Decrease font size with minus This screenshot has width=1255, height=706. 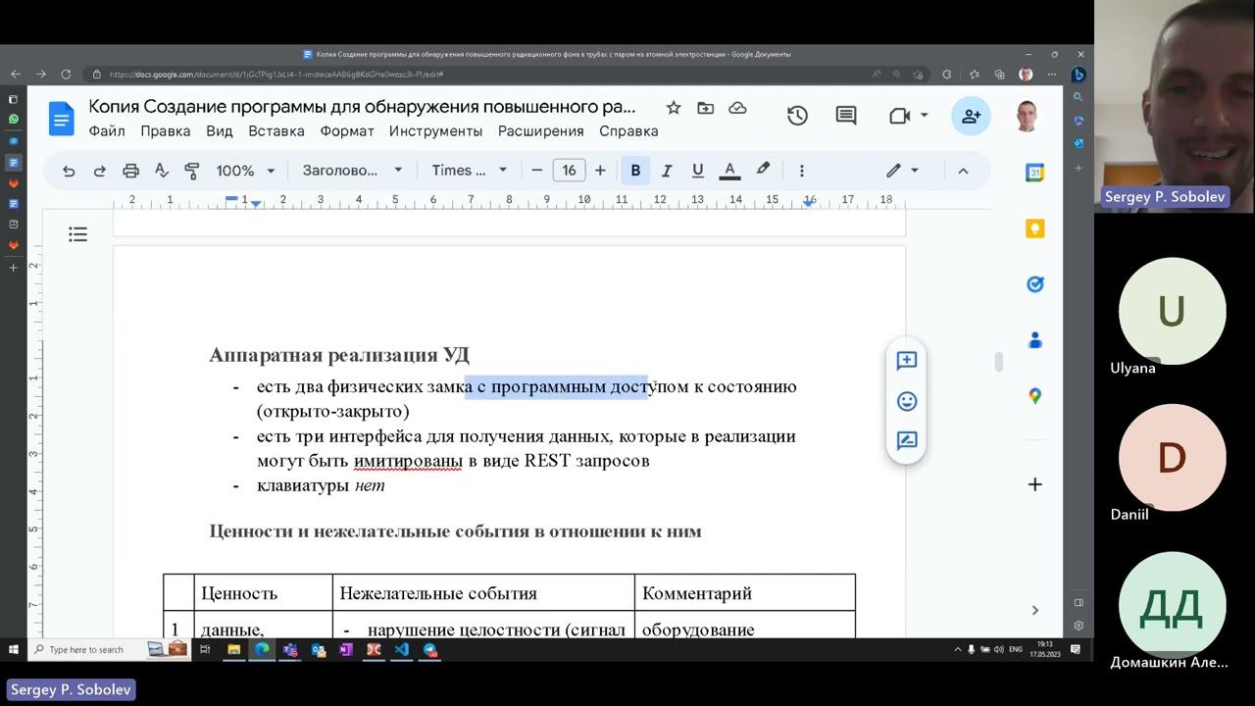click(x=536, y=171)
